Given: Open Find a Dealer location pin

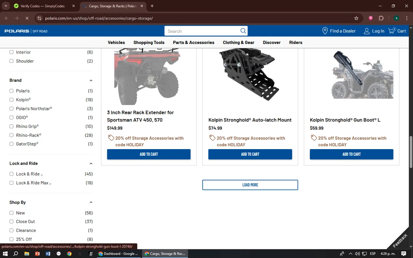Looking at the screenshot, I should click(x=325, y=31).
